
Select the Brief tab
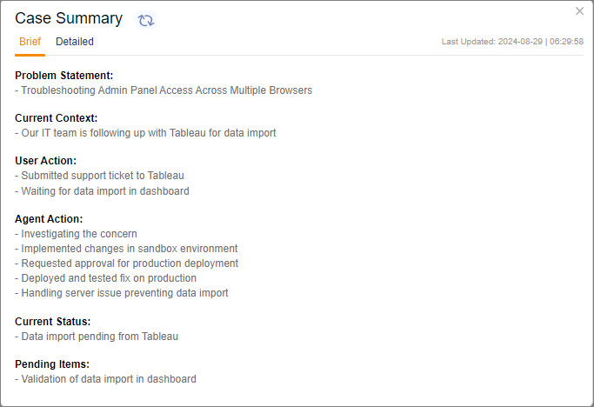(x=30, y=42)
